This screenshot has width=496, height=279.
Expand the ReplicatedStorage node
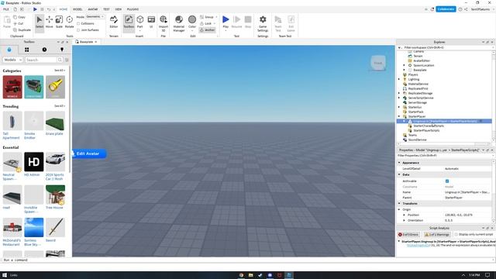pyautogui.click(x=399, y=93)
